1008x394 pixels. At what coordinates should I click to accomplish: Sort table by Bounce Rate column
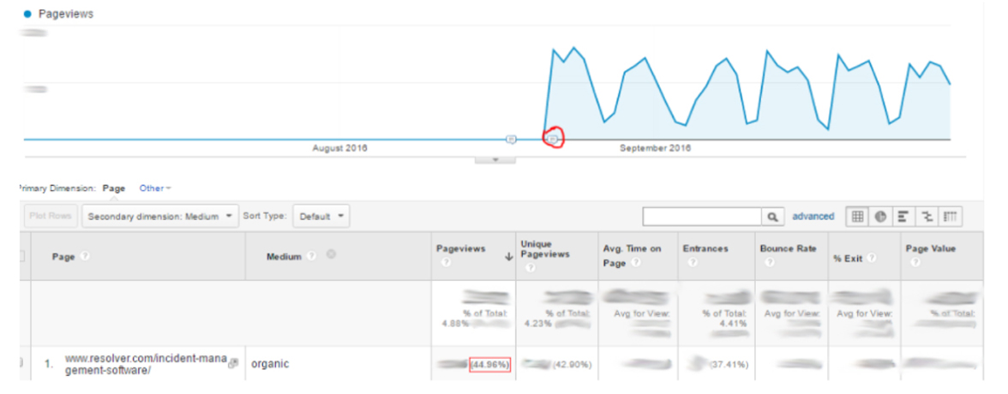789,248
